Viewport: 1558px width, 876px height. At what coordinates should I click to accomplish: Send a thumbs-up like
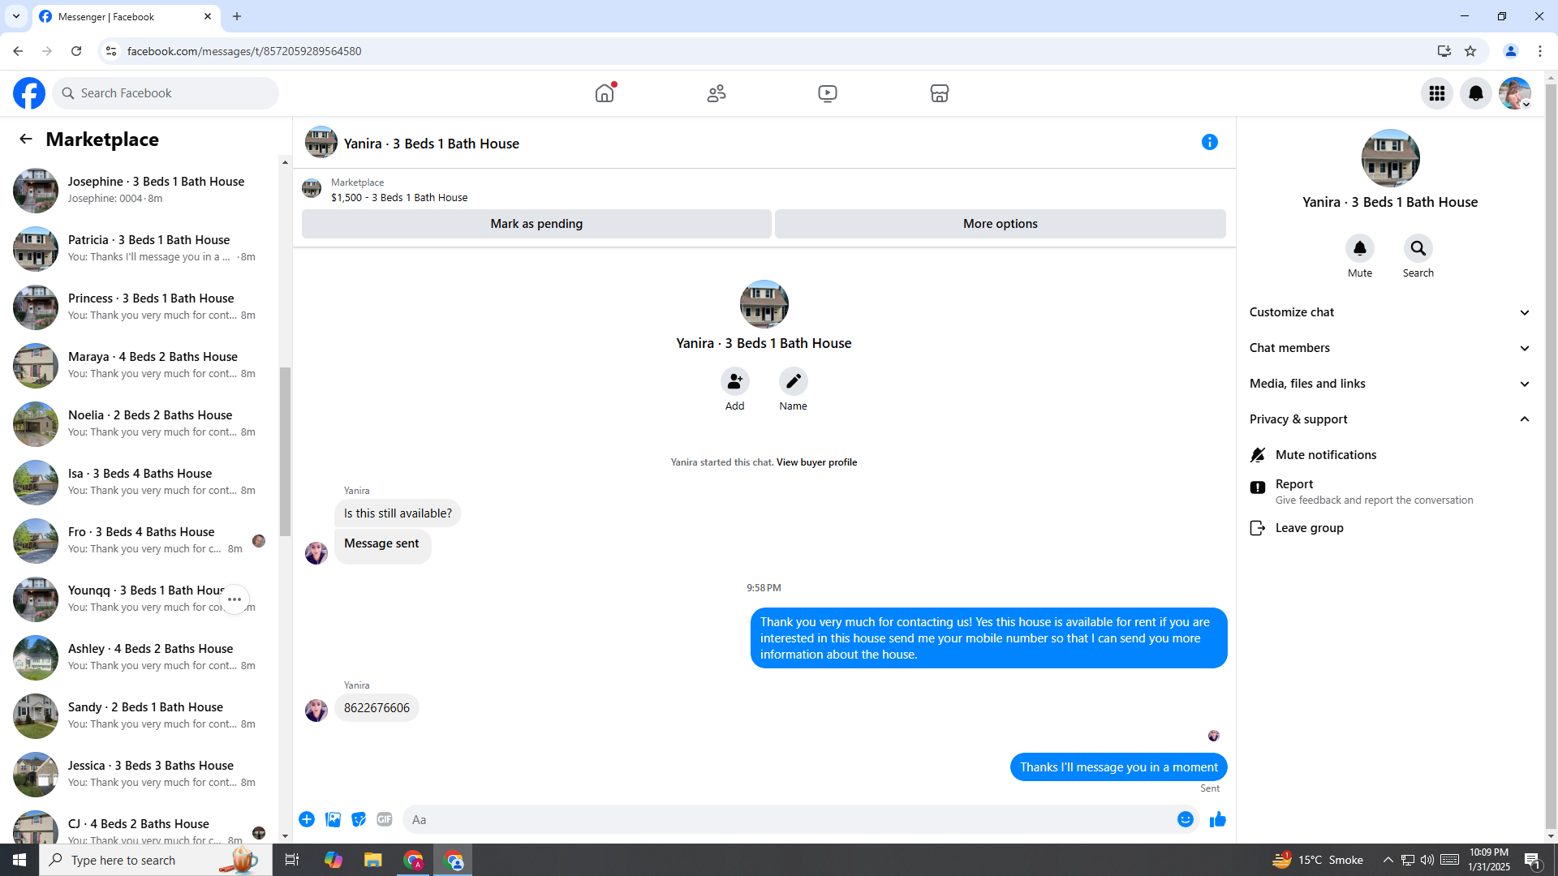[1218, 819]
